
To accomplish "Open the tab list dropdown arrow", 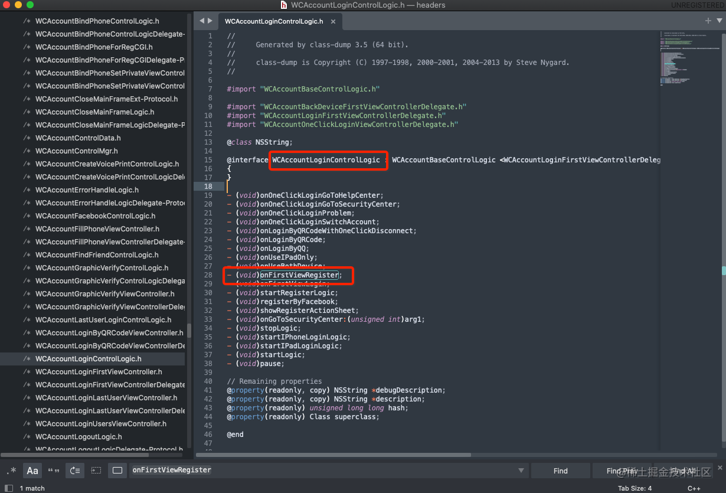I will pos(720,21).
